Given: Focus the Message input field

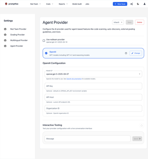Looking at the screenshot, I should pyautogui.click(x=87, y=139).
